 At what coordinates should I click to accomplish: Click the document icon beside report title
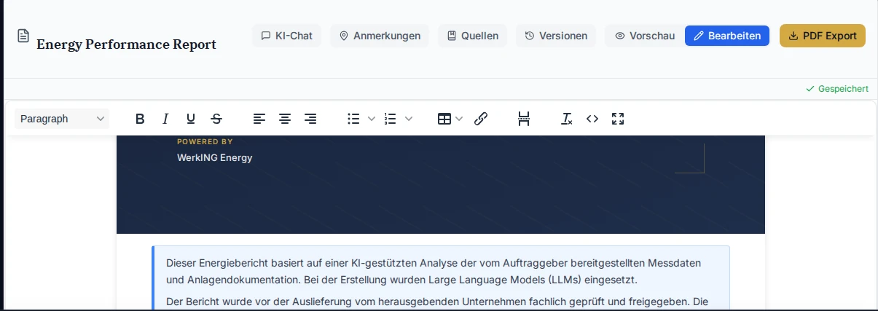coord(24,36)
